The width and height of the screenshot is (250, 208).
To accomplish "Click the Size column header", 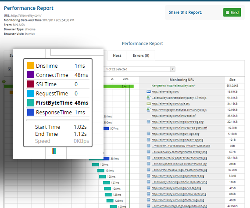I will pyautogui.click(x=232, y=80).
